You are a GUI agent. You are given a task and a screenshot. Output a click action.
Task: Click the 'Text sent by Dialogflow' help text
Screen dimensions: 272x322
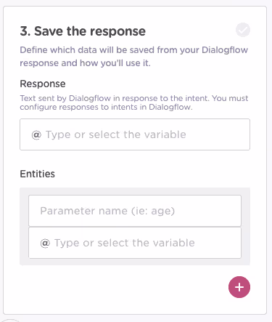(x=134, y=102)
